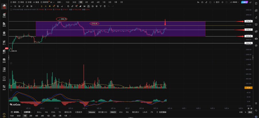Toggle the KDJ indicator
259x118 pixels.
(121, 112)
